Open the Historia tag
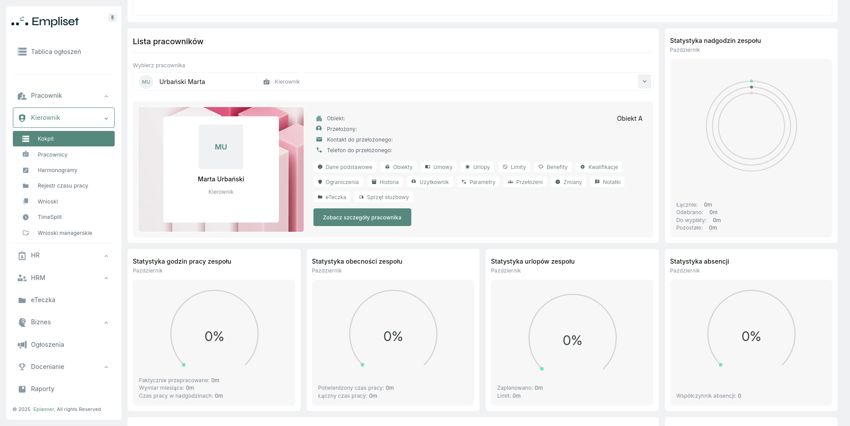 pos(385,182)
